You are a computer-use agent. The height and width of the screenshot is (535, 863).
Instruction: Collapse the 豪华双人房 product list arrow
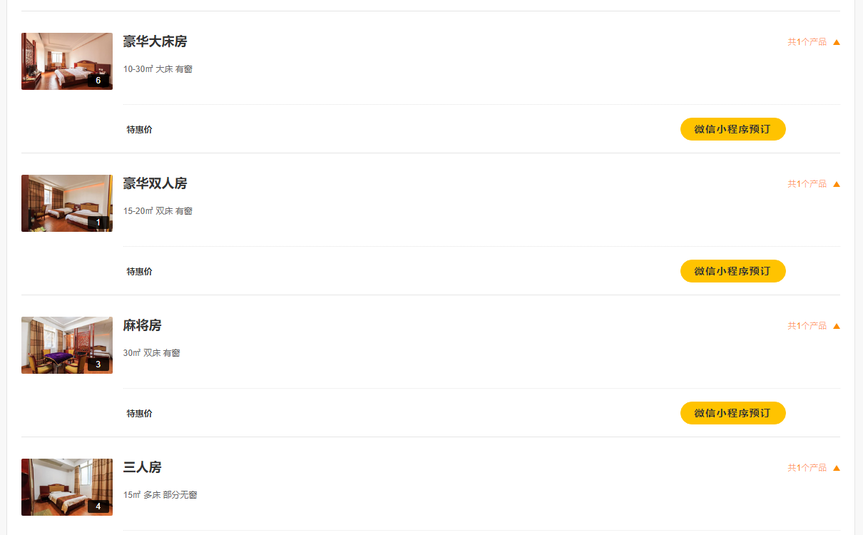[837, 184]
